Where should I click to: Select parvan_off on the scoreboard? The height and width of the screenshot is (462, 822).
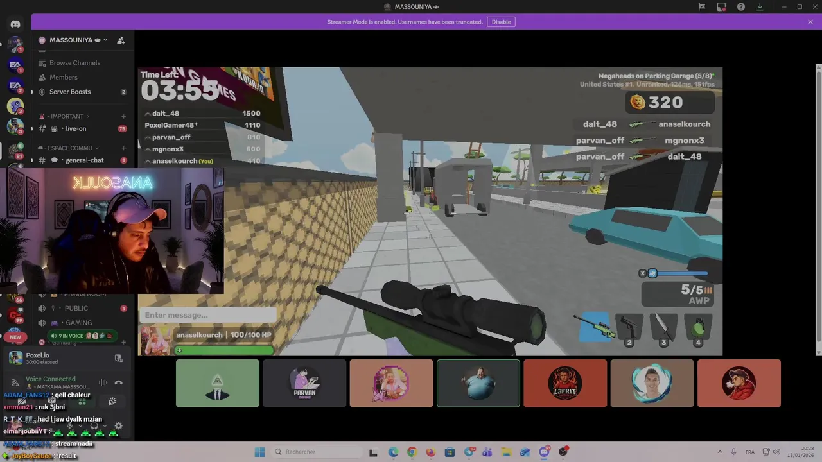pyautogui.click(x=202, y=137)
